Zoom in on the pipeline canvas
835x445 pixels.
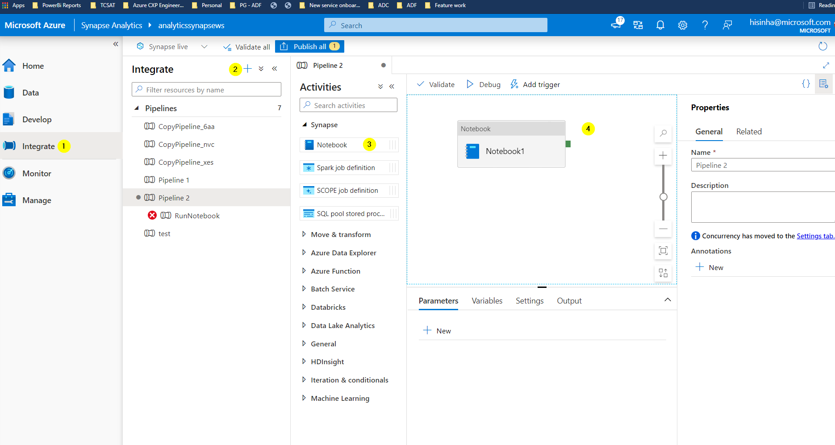pos(663,155)
